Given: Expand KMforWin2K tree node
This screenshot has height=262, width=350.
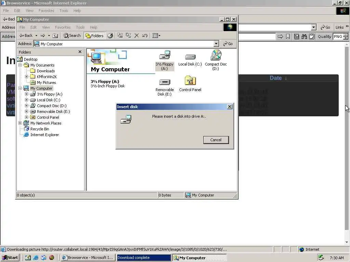Looking at the screenshot, I should [x=27, y=77].
